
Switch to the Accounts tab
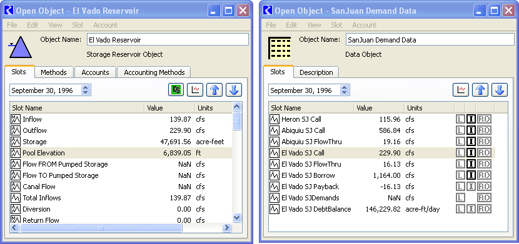click(x=95, y=72)
